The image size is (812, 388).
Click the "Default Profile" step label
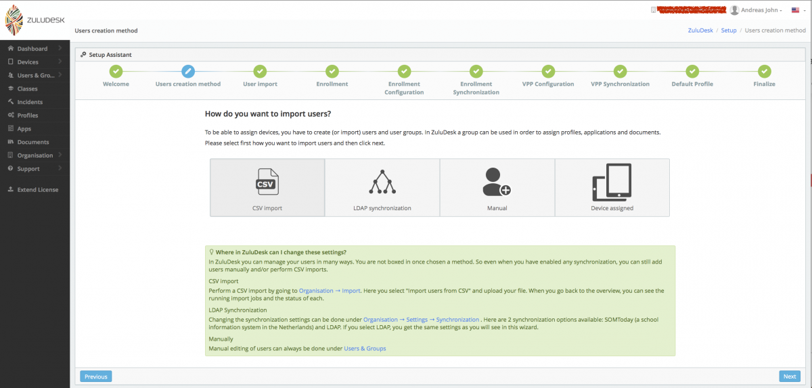[692, 84]
